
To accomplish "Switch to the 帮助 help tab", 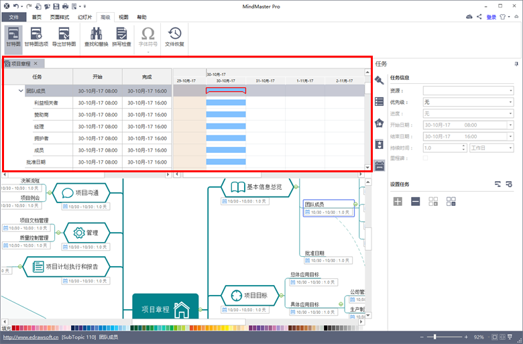I will click(141, 17).
